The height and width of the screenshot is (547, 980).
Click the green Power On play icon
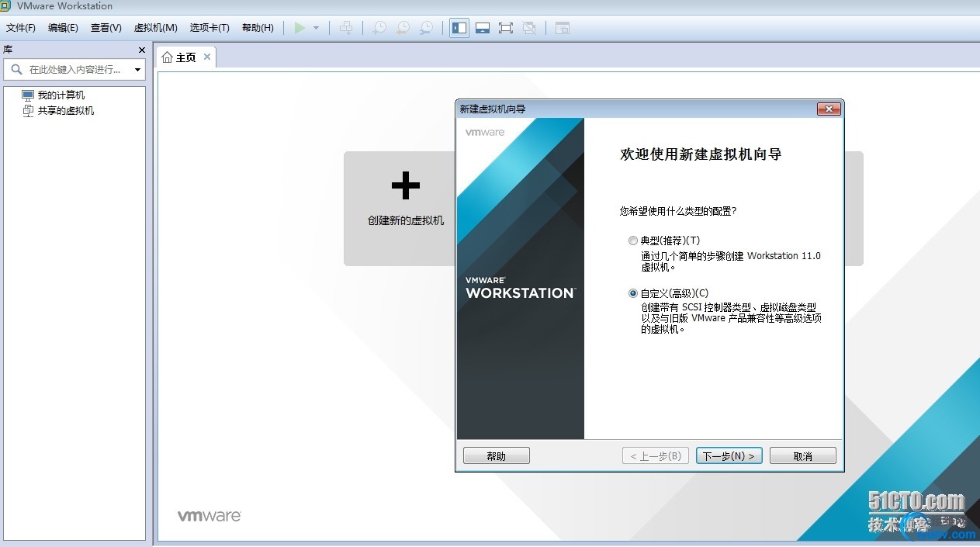[300, 28]
